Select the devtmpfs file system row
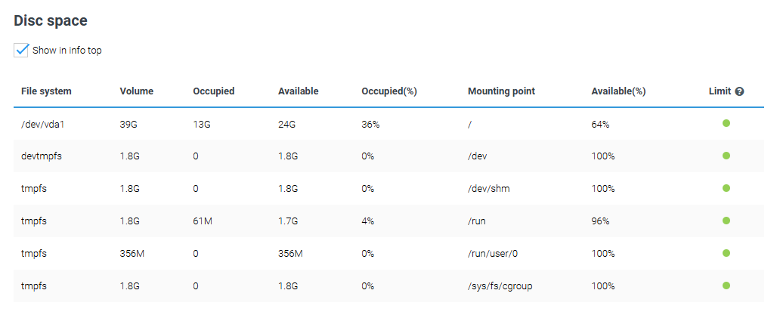The width and height of the screenshot is (780, 321). tap(388, 156)
